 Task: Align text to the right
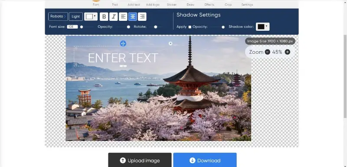click(142, 16)
